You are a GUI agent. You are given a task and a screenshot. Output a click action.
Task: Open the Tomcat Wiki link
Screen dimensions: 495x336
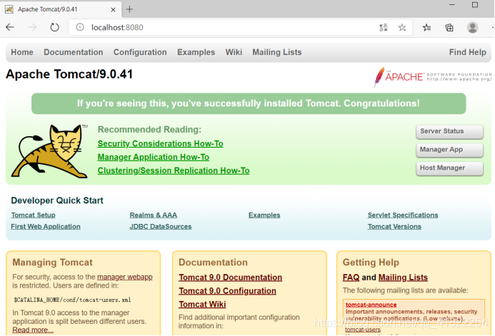click(202, 304)
